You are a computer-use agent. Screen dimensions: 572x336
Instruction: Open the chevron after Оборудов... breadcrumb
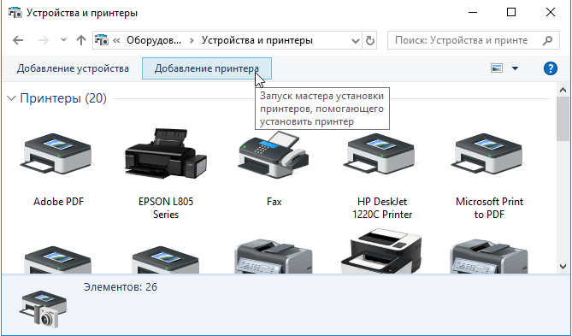click(x=192, y=40)
